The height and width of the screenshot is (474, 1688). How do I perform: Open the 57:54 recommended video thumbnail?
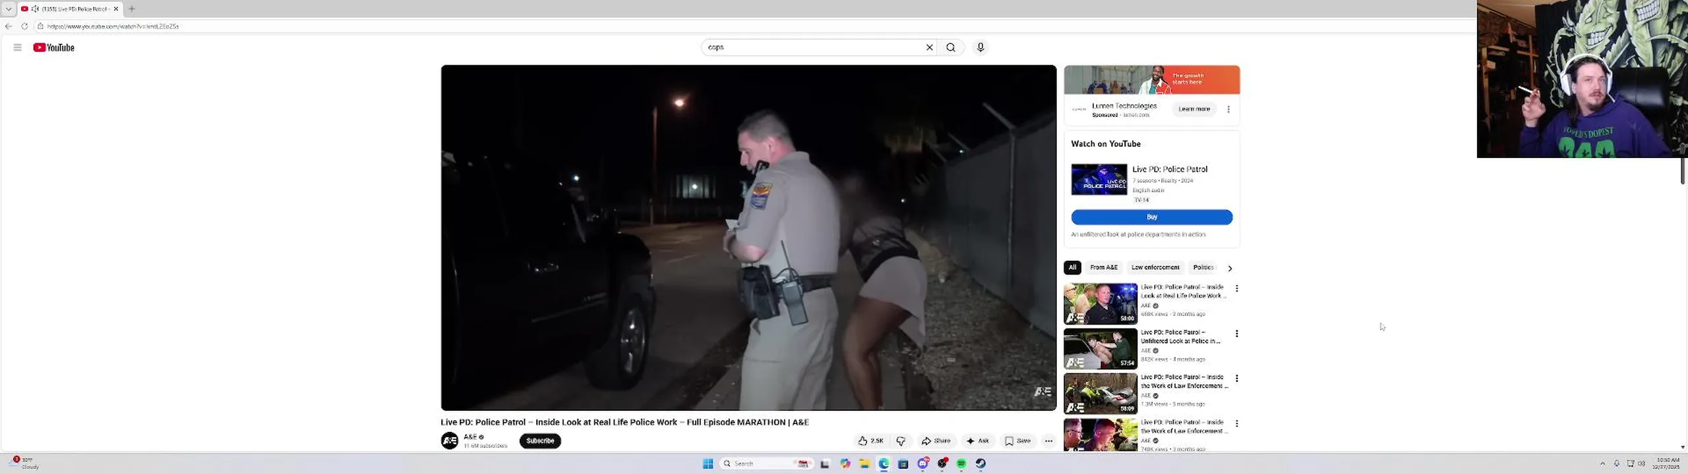[1100, 349]
